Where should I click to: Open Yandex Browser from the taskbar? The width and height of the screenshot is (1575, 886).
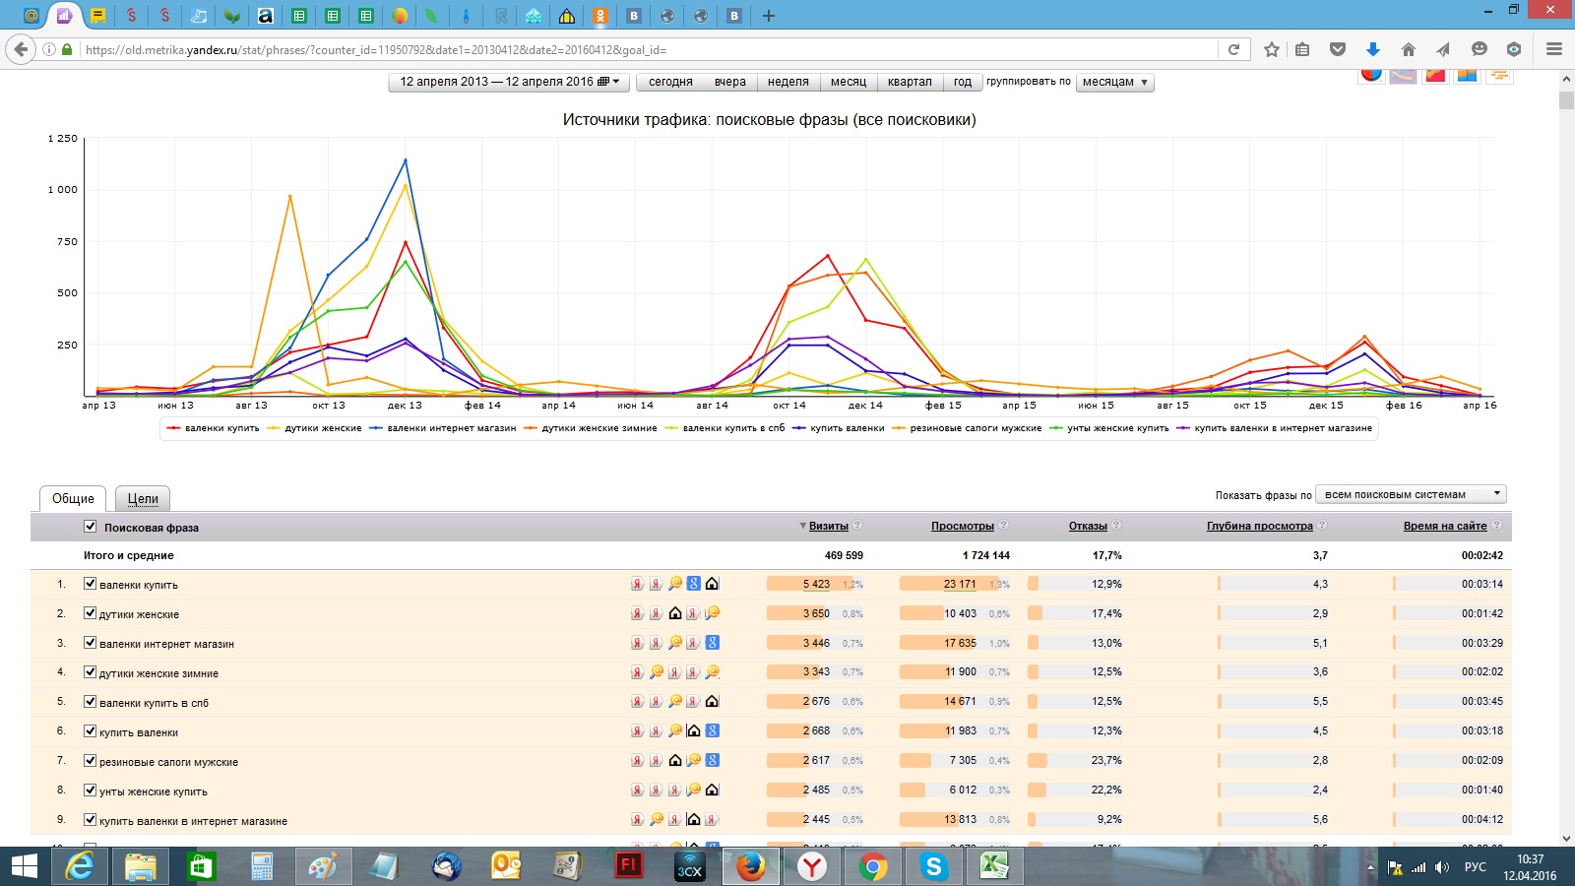(x=812, y=866)
